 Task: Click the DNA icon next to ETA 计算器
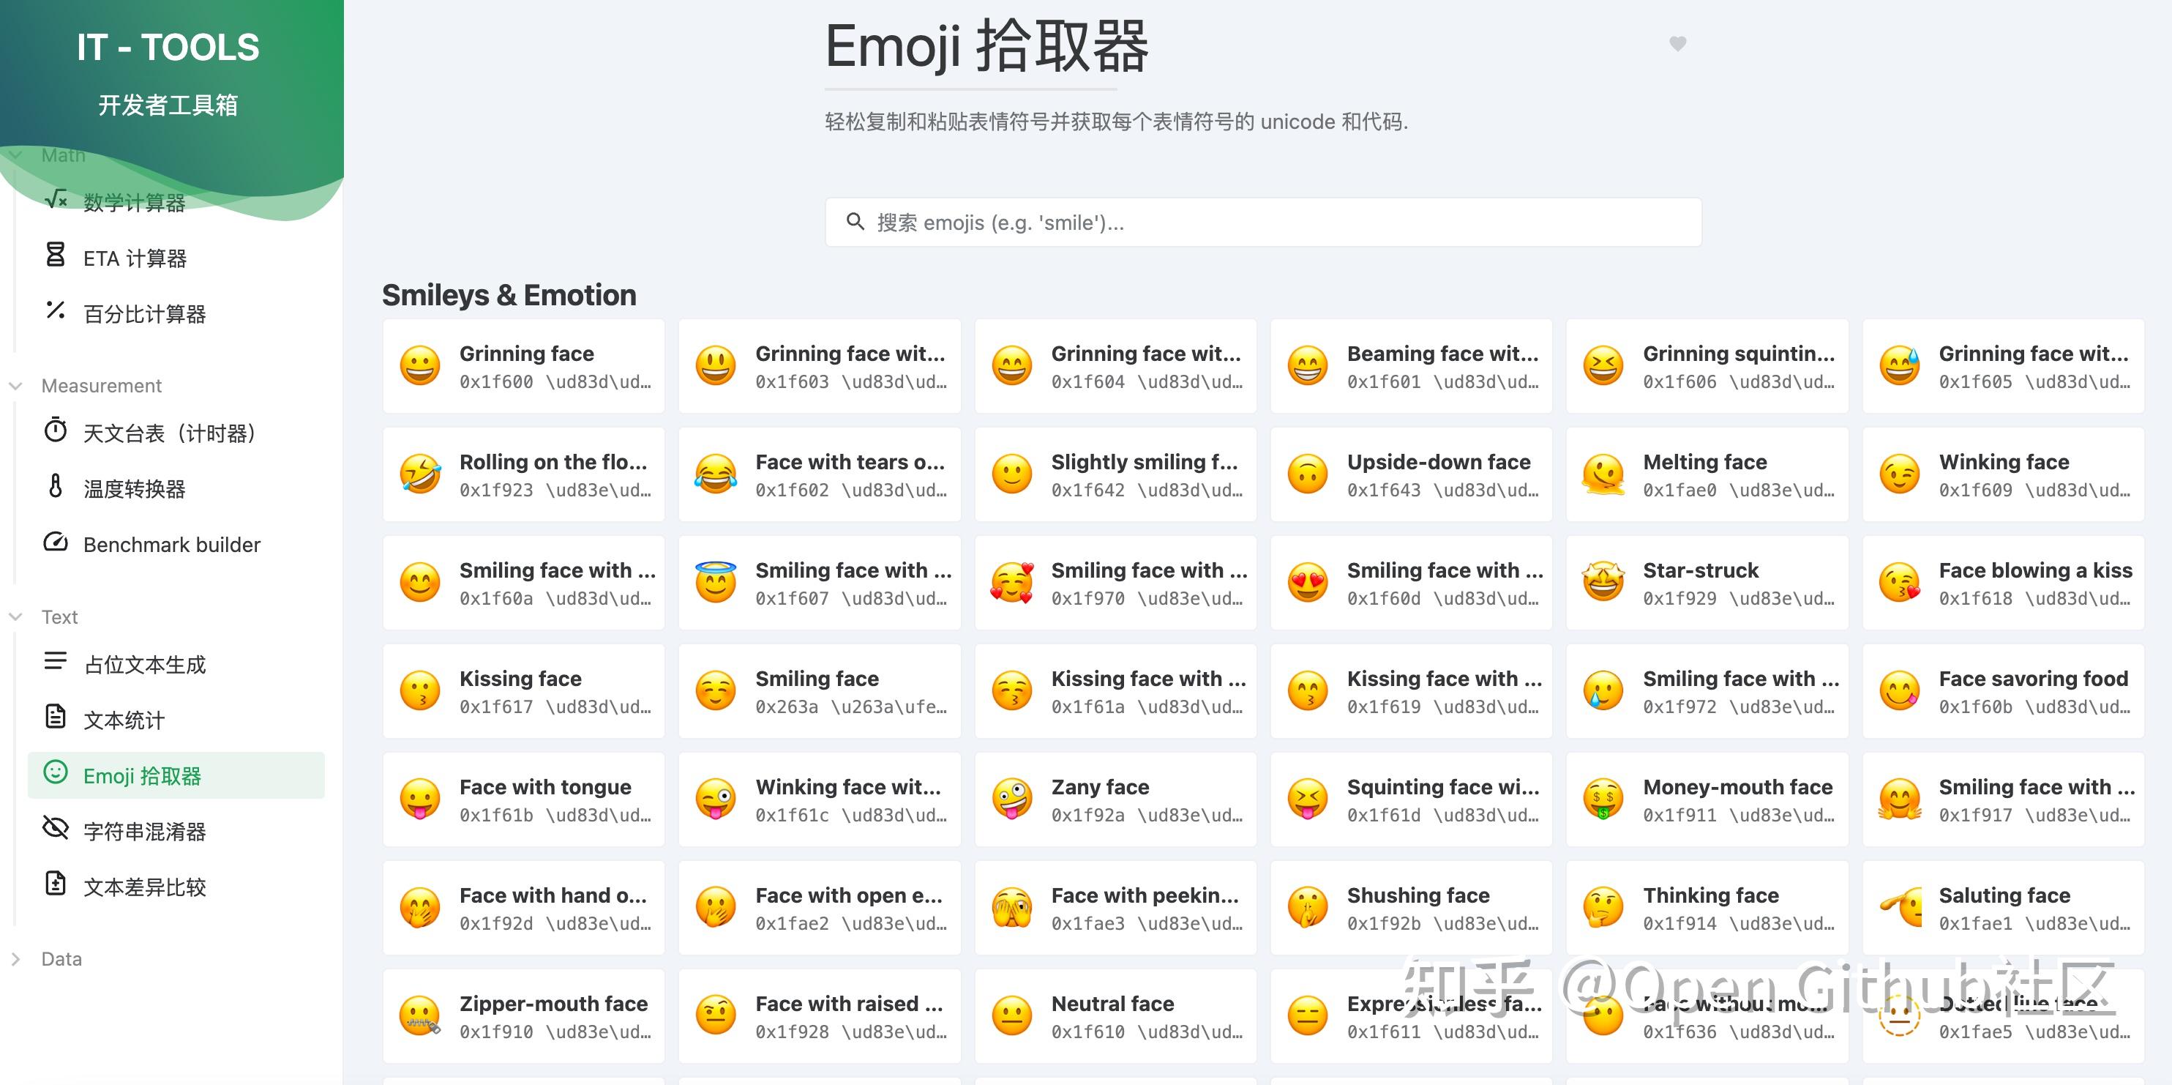pos(55,256)
